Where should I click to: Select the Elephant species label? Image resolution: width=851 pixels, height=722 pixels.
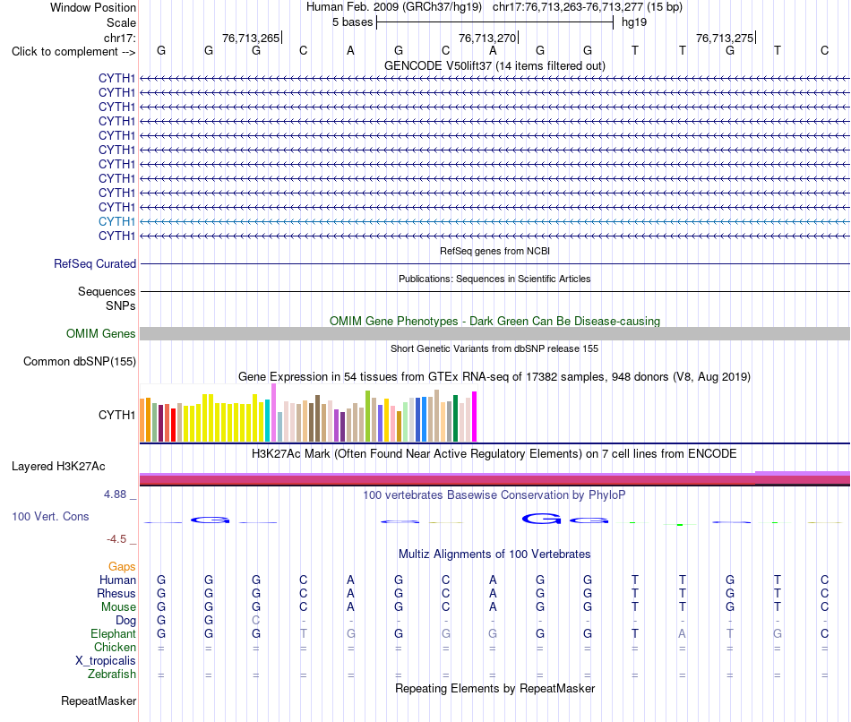[113, 634]
